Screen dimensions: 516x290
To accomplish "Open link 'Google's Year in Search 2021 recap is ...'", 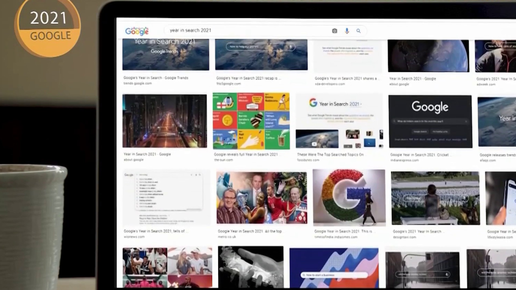I will coord(249,78).
